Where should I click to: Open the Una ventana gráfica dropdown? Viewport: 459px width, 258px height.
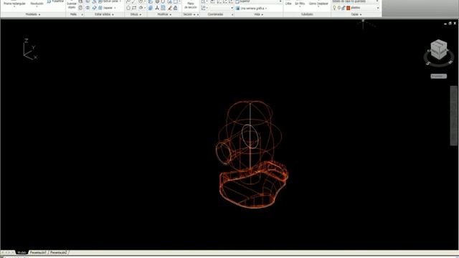pos(252,8)
